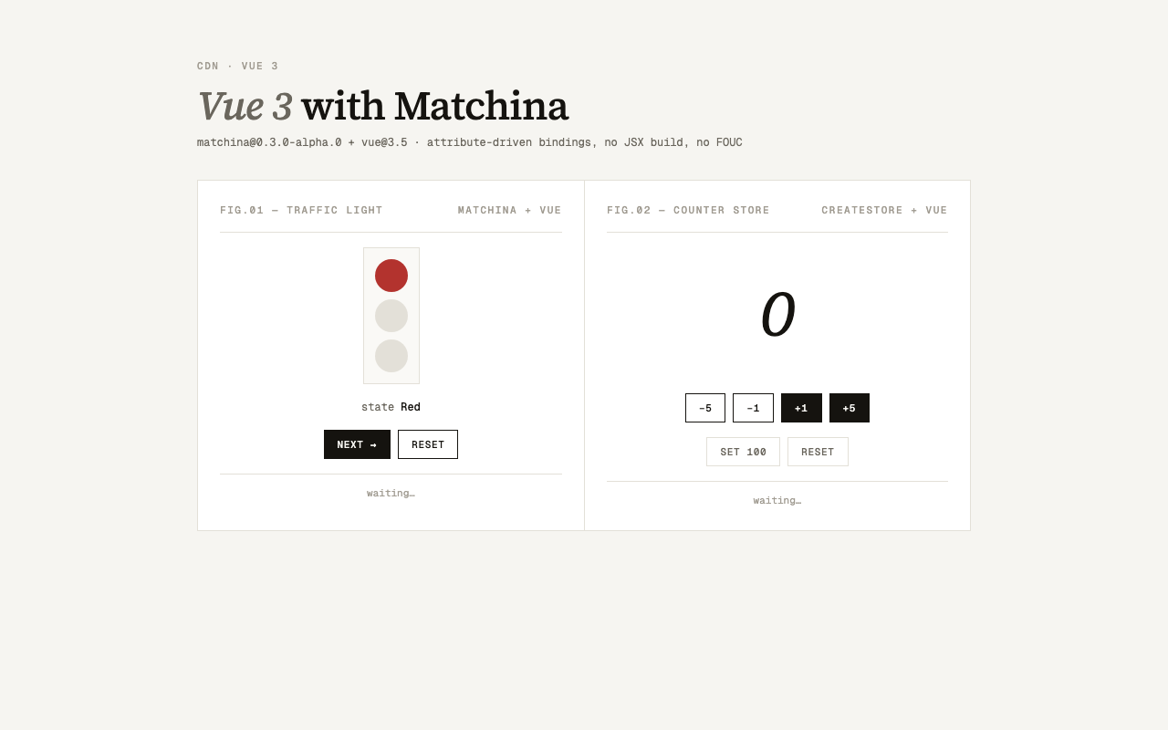Click the bottom unlit traffic lamp
This screenshot has width=1168, height=730.
coord(391,356)
